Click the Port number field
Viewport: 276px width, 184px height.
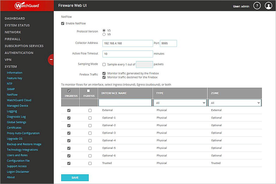(x=168, y=43)
